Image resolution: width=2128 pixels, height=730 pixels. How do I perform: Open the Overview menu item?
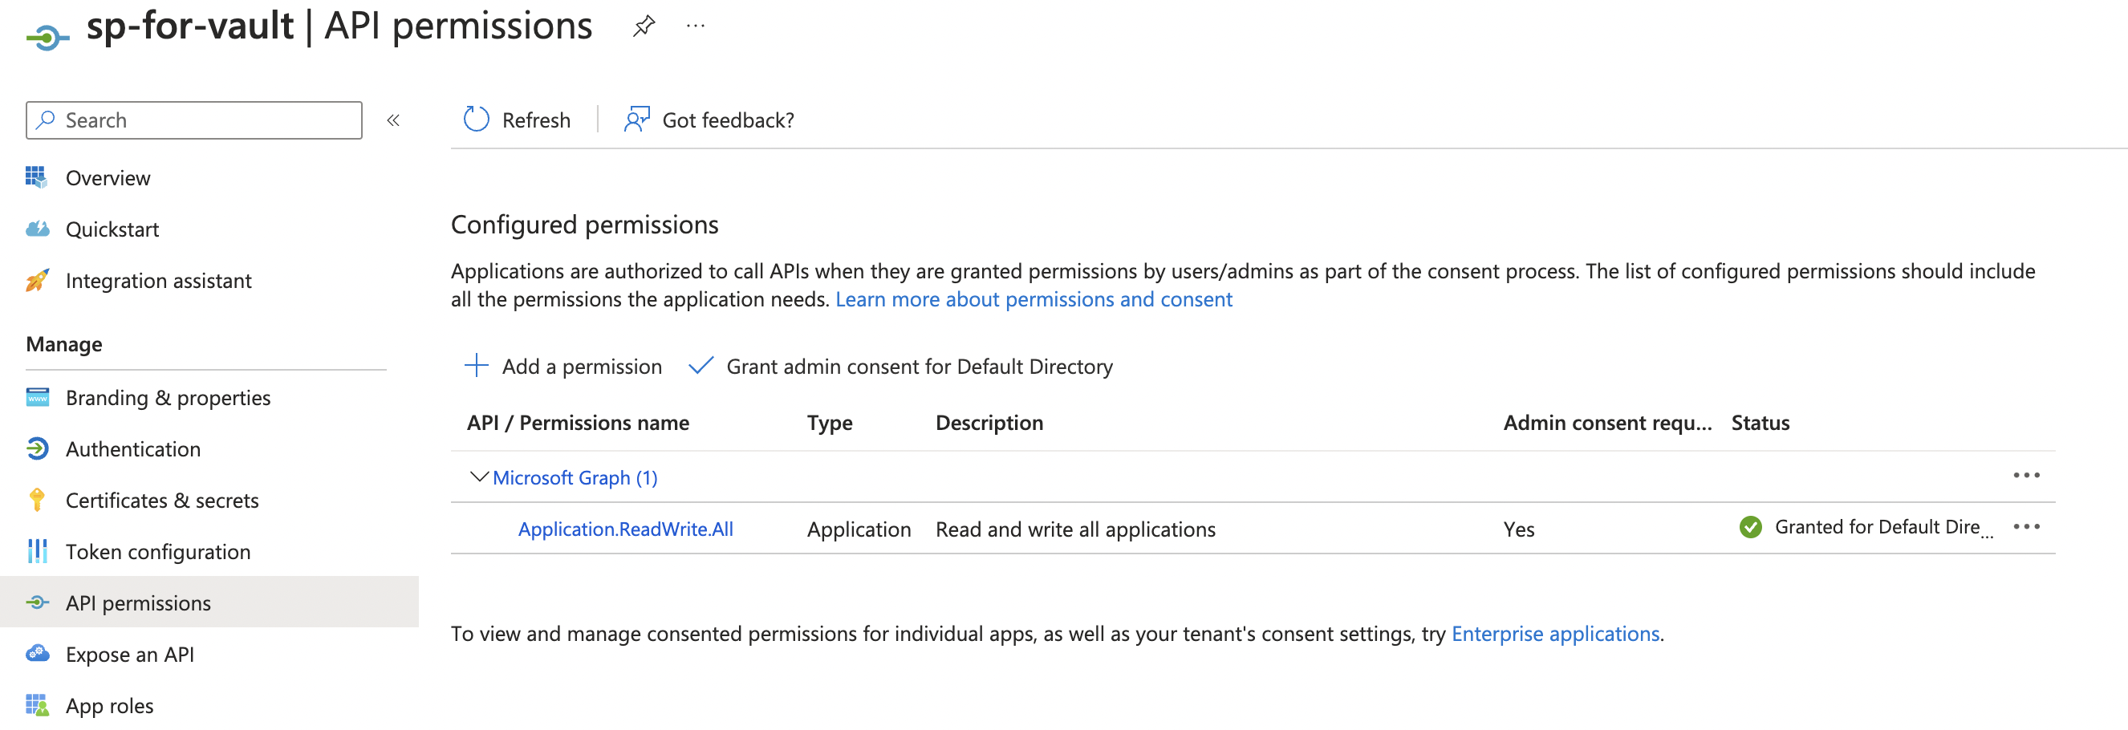click(x=108, y=177)
